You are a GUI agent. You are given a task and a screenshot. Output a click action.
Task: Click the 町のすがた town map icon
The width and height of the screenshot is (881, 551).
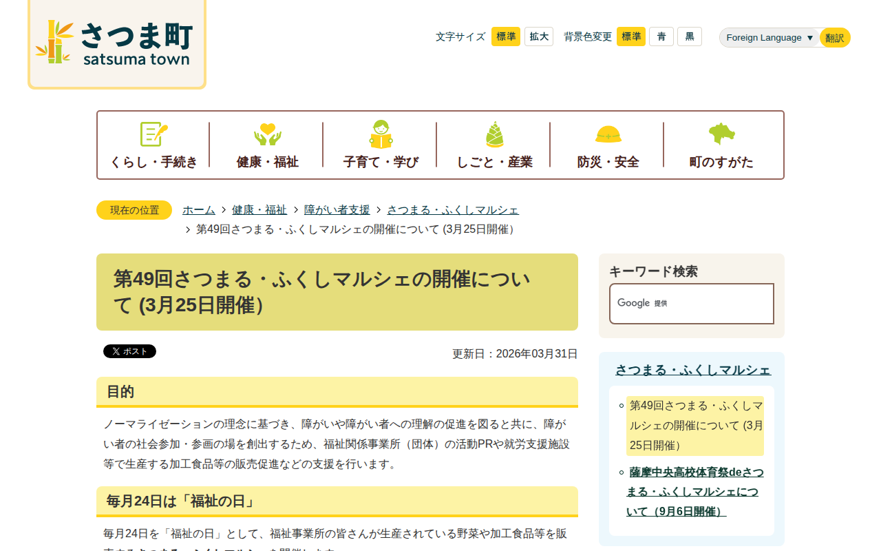721,134
